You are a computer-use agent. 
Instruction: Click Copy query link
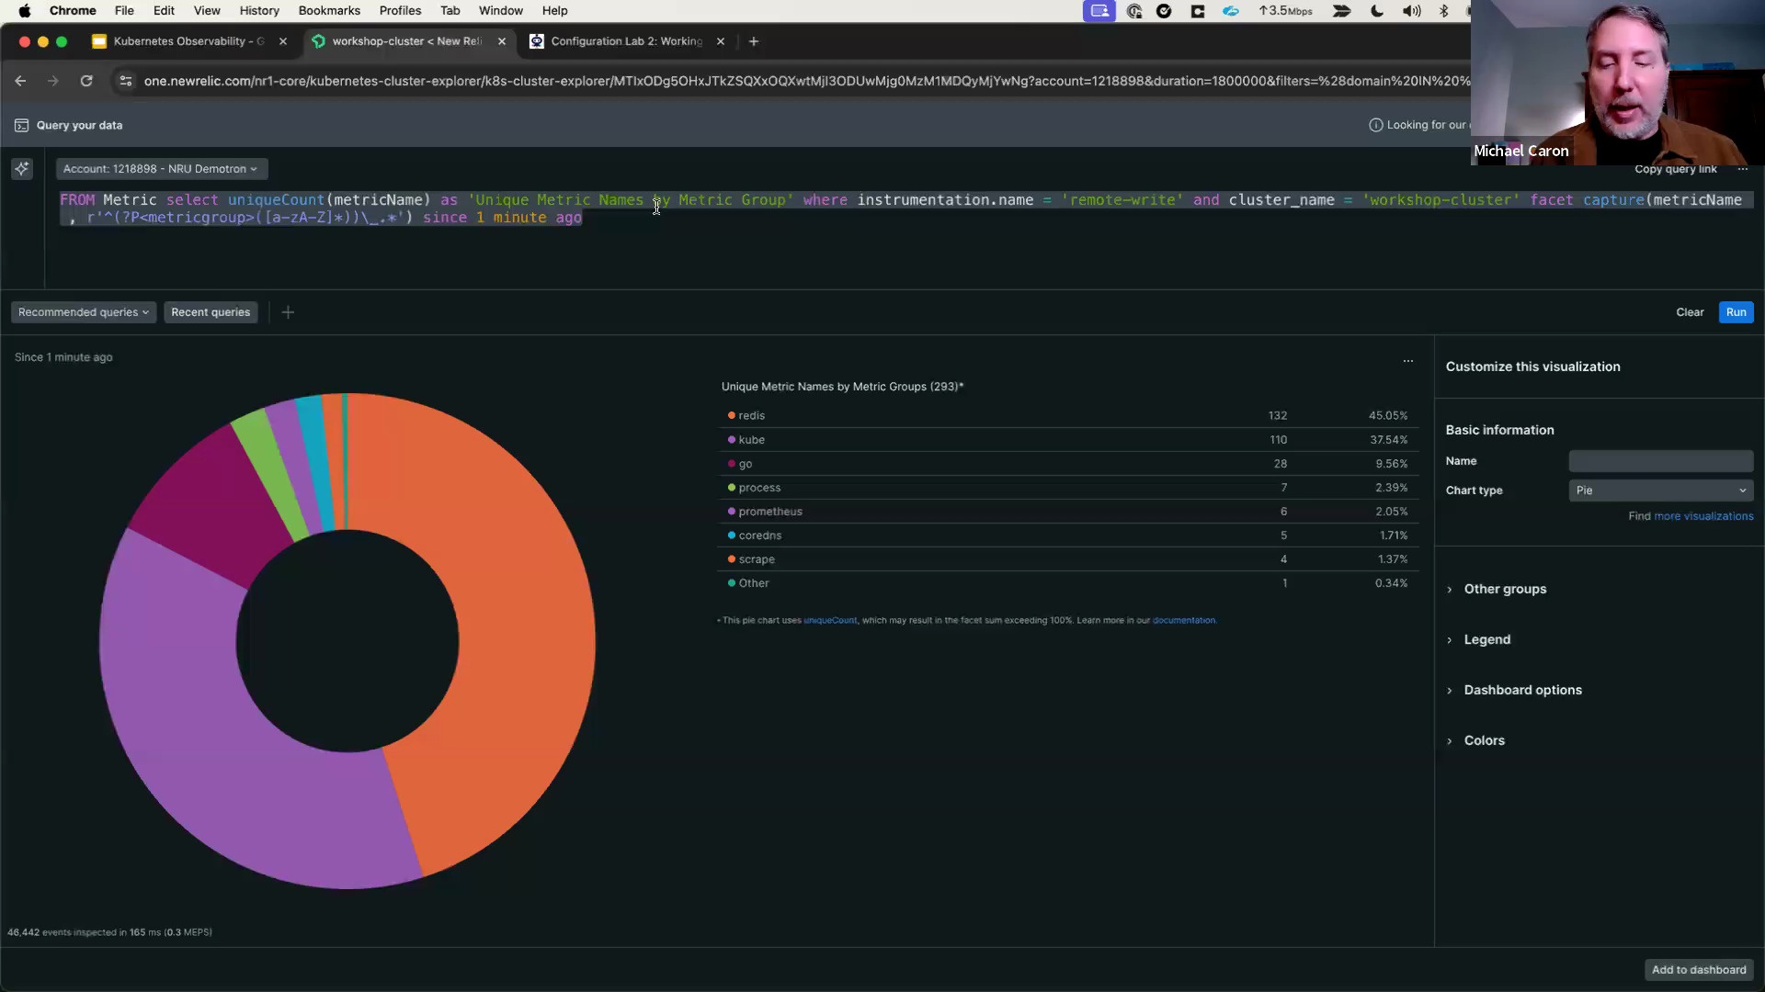(x=1675, y=169)
